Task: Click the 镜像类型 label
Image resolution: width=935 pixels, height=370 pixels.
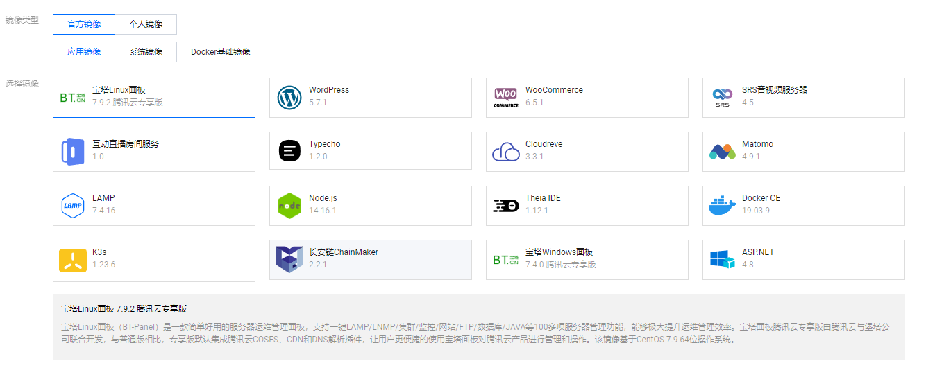Action: tap(22, 20)
